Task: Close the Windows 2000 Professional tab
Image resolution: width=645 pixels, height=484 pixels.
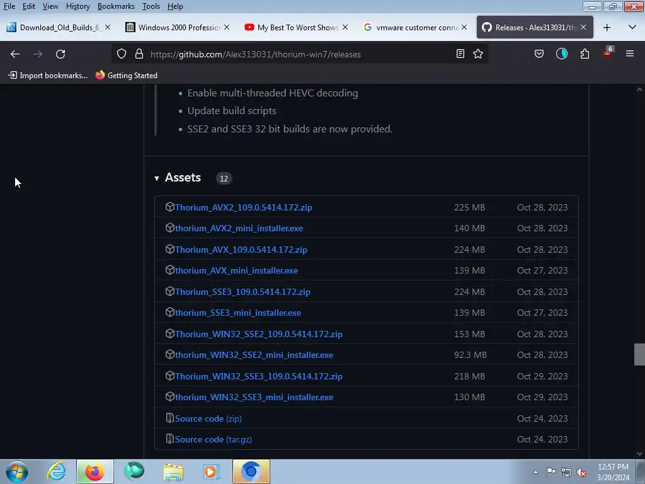Action: click(227, 27)
